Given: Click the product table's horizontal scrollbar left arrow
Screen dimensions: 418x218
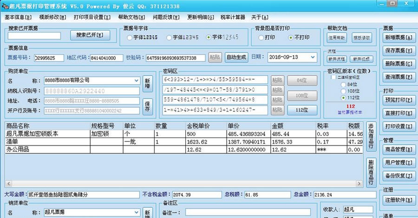Looking at the screenshot, I should click(x=9, y=184).
